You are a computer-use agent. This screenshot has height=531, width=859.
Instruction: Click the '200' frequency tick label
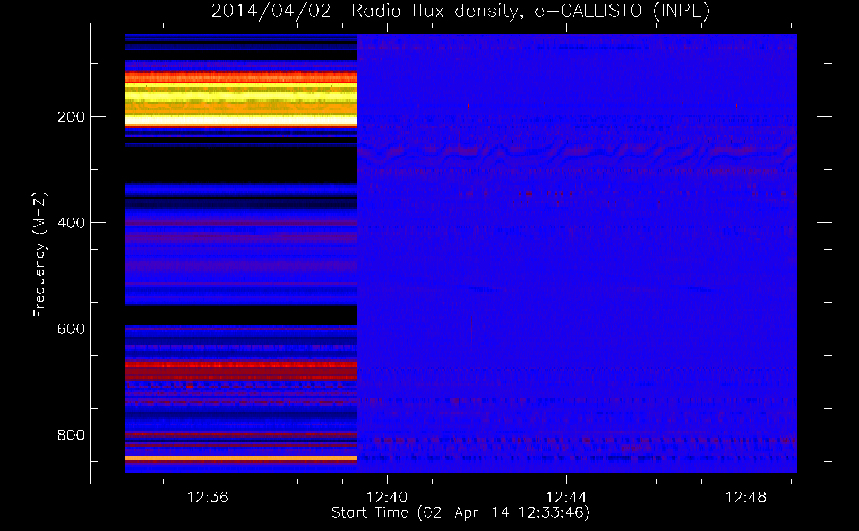71,117
